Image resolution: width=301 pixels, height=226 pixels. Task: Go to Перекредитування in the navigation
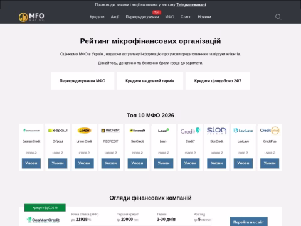pos(142,17)
